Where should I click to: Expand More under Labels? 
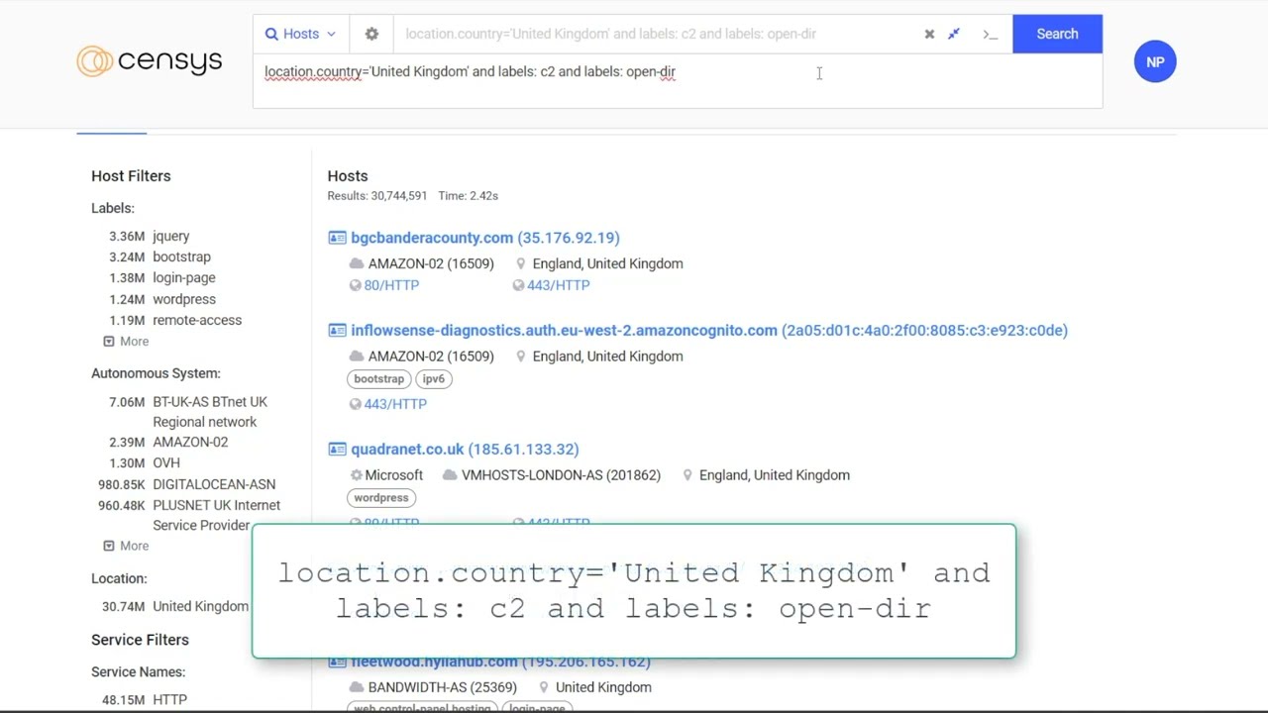click(x=126, y=342)
